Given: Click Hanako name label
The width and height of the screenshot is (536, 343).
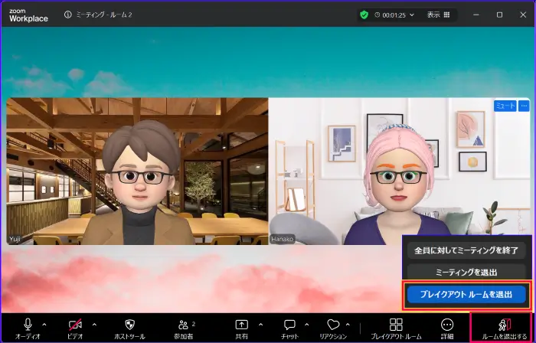Looking at the screenshot, I should pos(282,239).
